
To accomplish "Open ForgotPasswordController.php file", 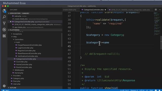I will click(x=30, y=45).
